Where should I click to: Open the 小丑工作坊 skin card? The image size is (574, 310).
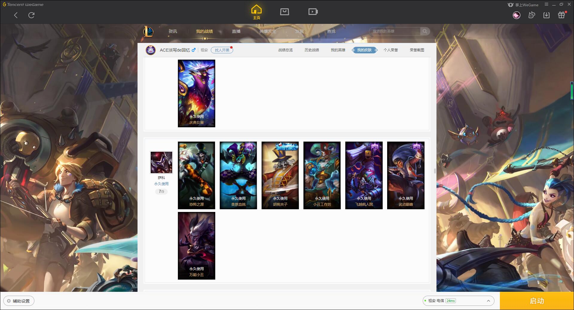coord(322,175)
